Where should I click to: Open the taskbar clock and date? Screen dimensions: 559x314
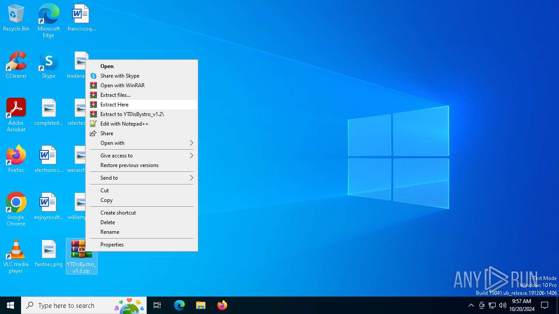click(x=521, y=305)
